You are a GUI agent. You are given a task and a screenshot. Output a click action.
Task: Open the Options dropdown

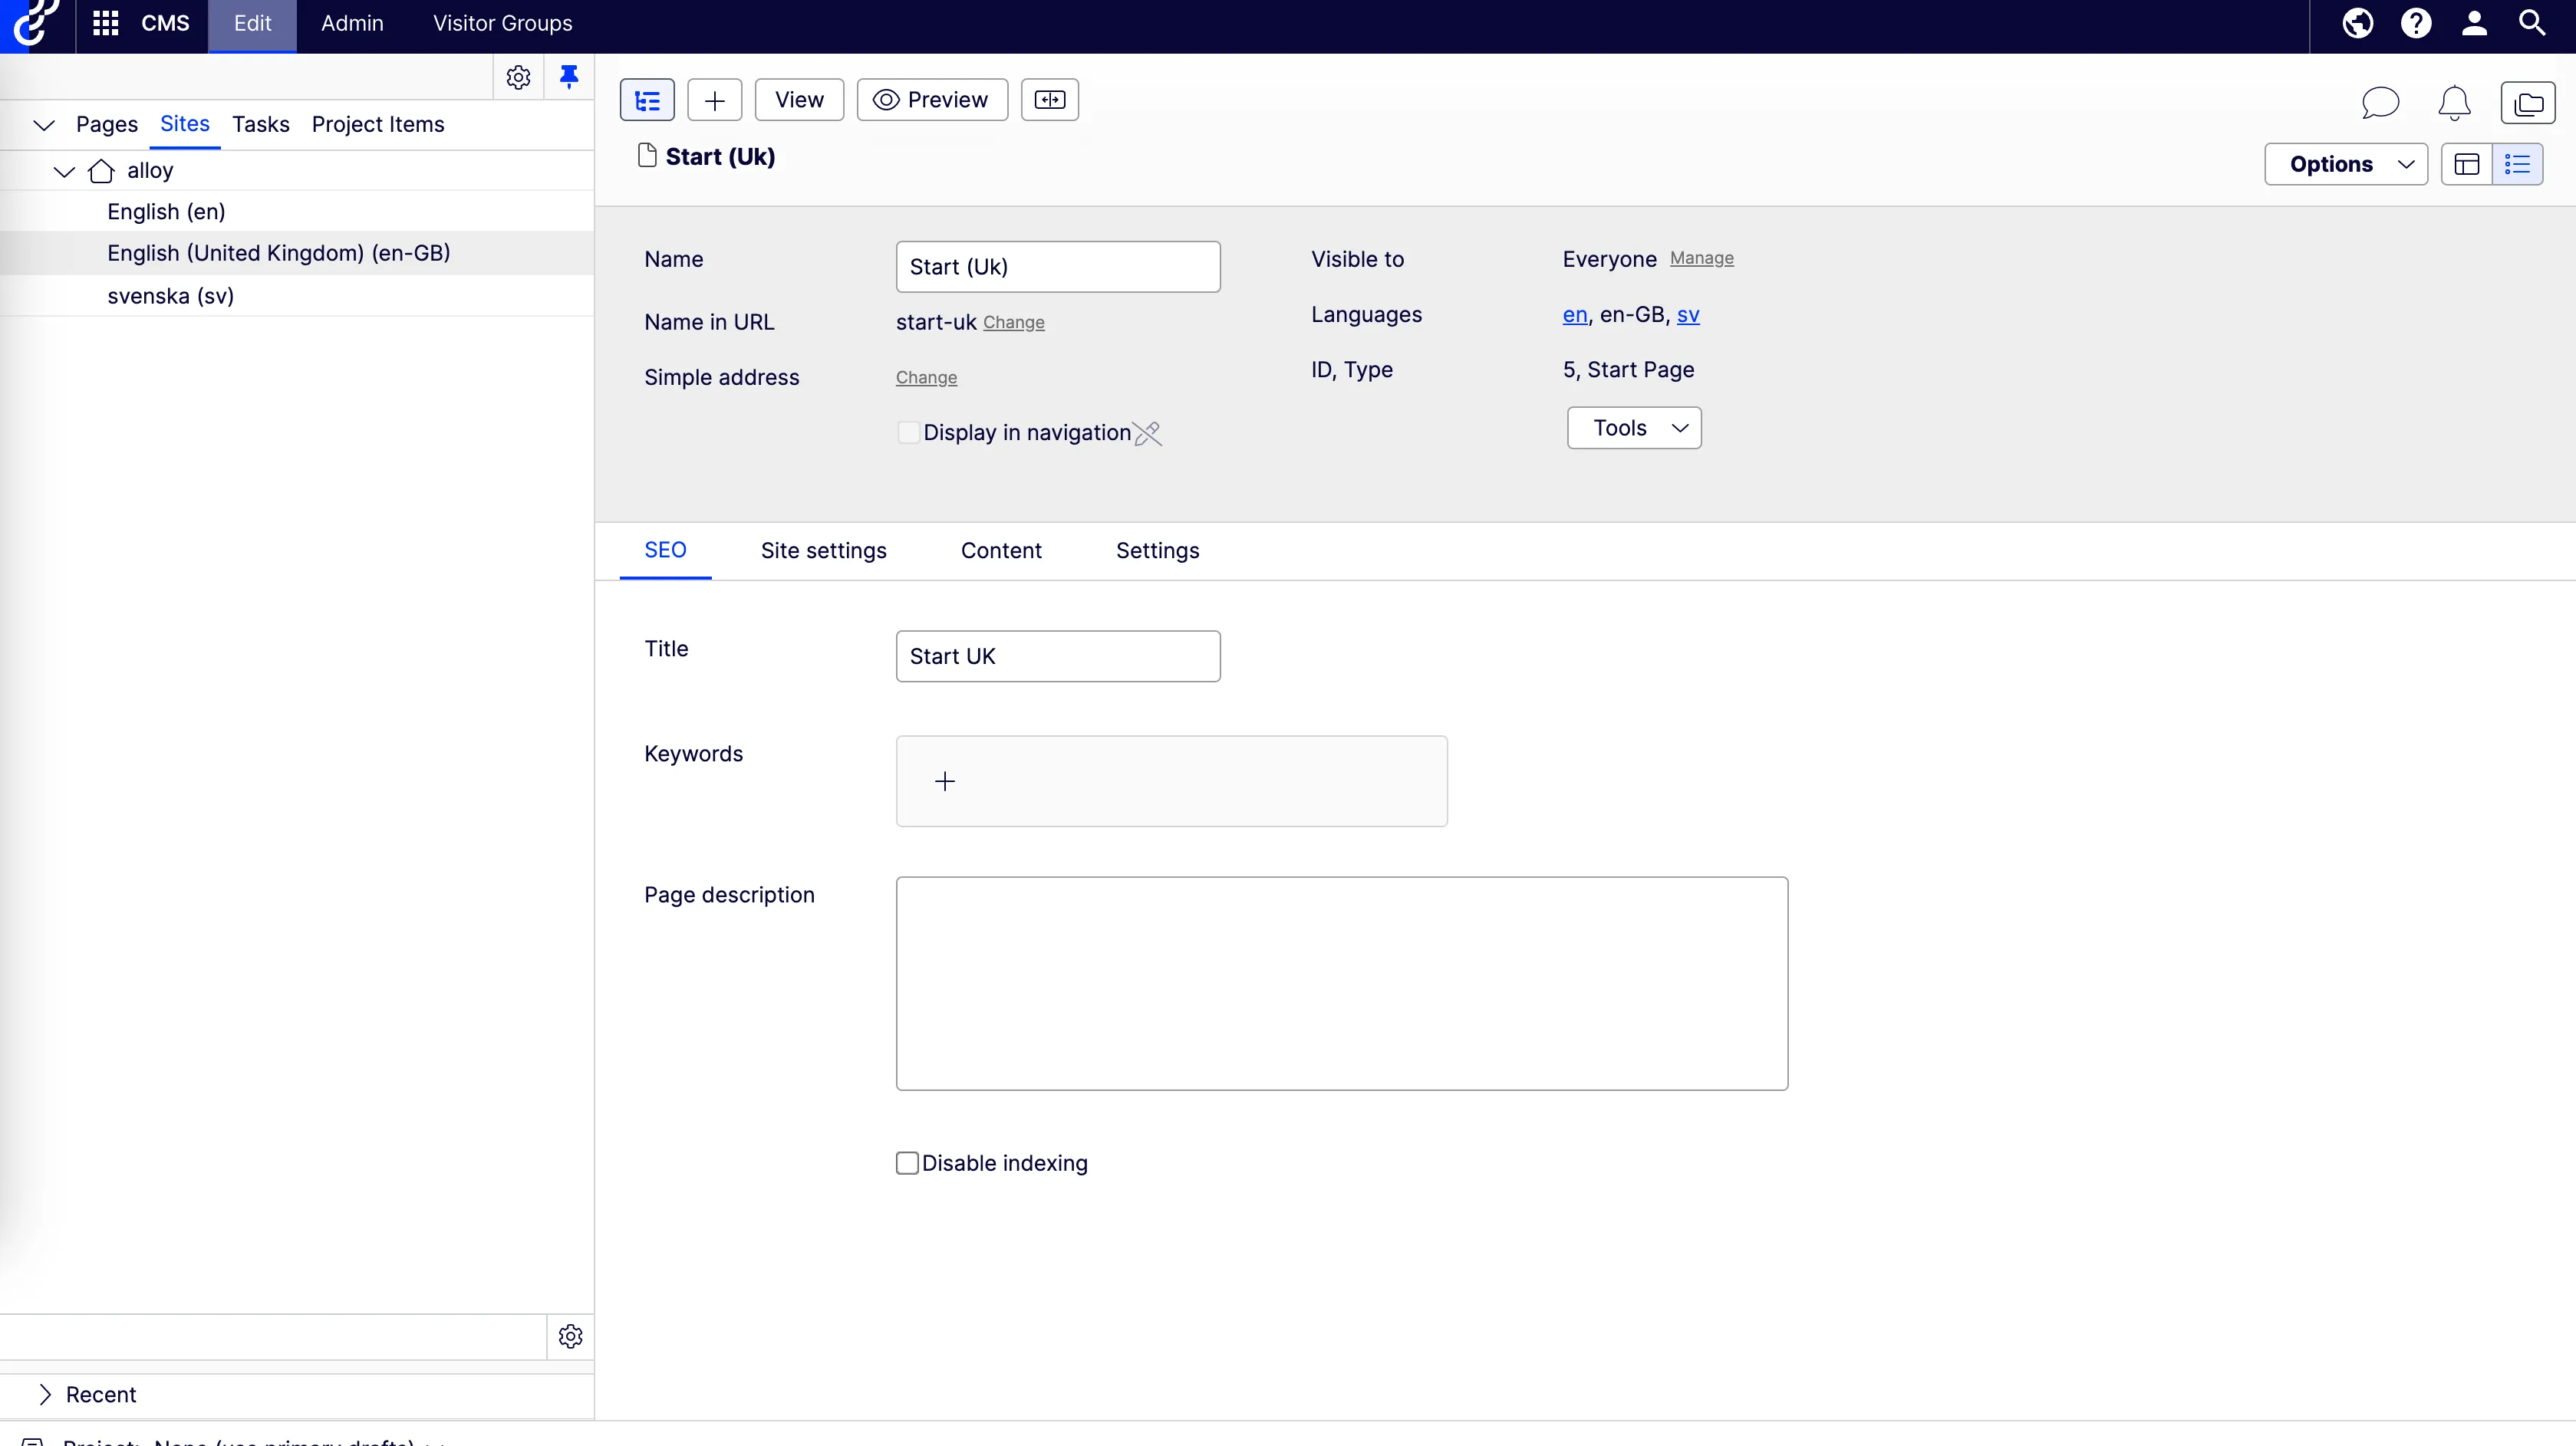[2346, 164]
